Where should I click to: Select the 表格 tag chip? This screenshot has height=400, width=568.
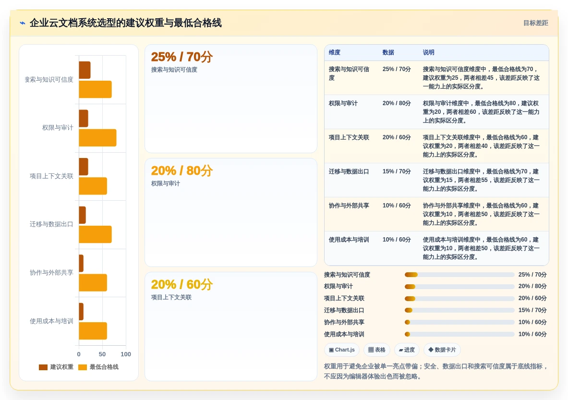377,350
